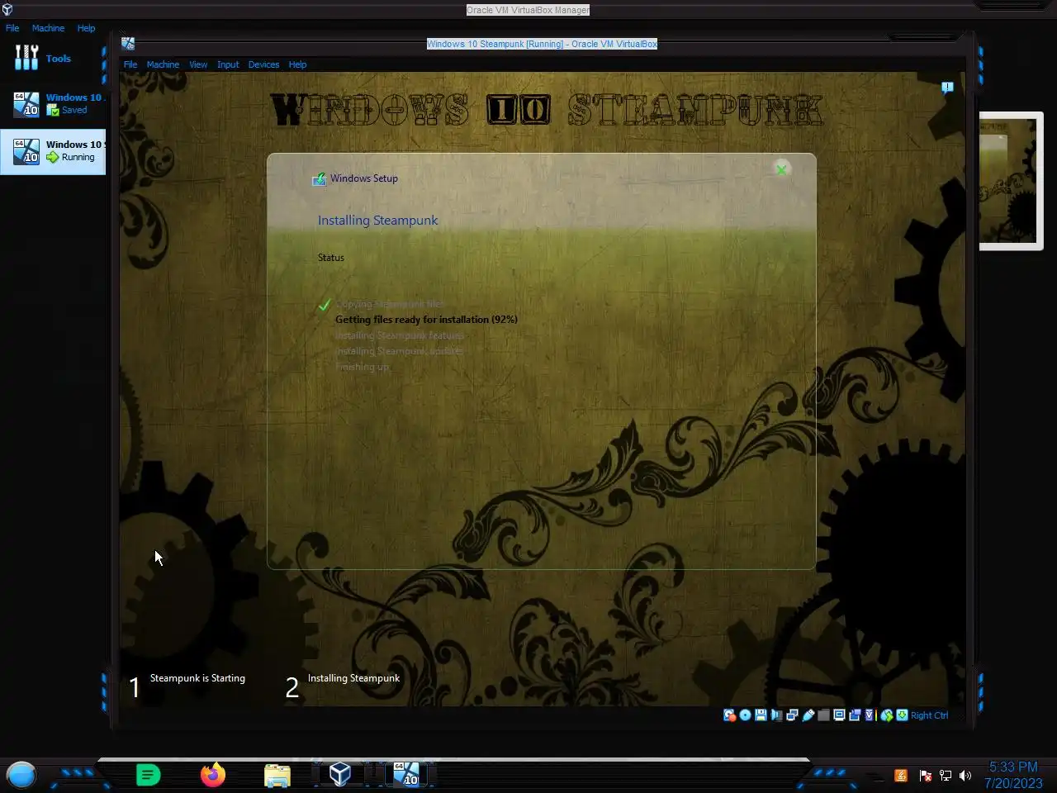Click the flag with red X tray icon
Viewport: 1057px width, 793px height.
coord(926,776)
